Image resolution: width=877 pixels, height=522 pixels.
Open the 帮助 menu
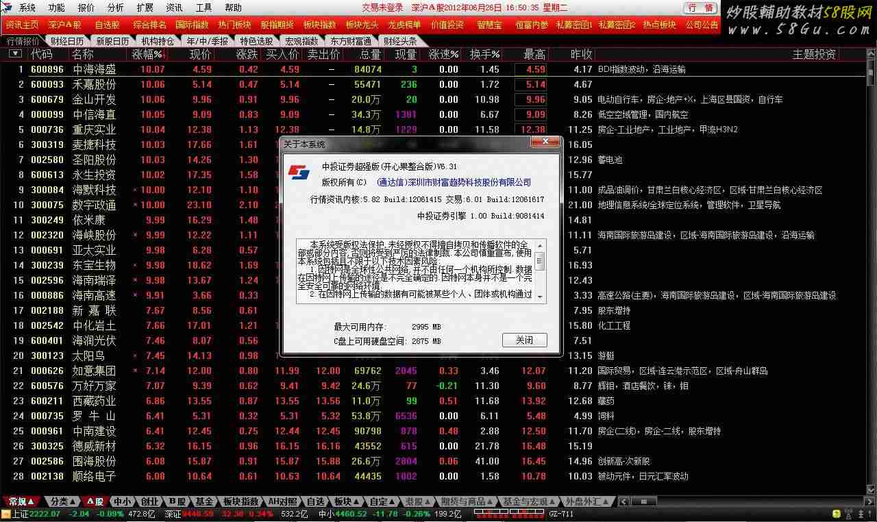point(234,8)
